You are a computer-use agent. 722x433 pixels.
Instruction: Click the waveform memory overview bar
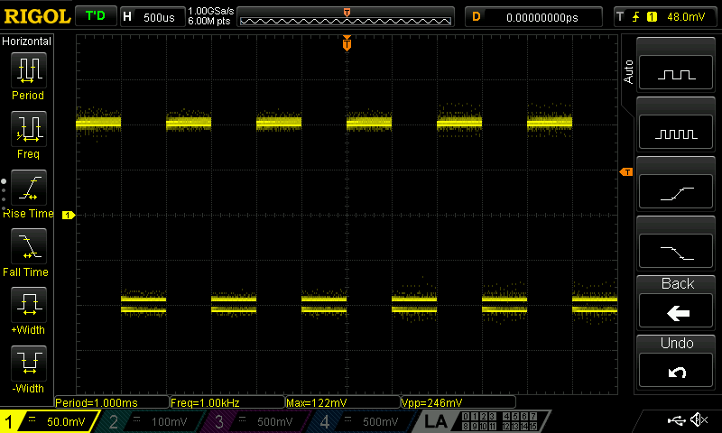pos(346,17)
